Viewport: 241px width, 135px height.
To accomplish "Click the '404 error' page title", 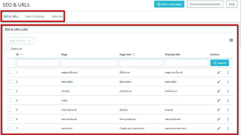I will [x=125, y=72].
